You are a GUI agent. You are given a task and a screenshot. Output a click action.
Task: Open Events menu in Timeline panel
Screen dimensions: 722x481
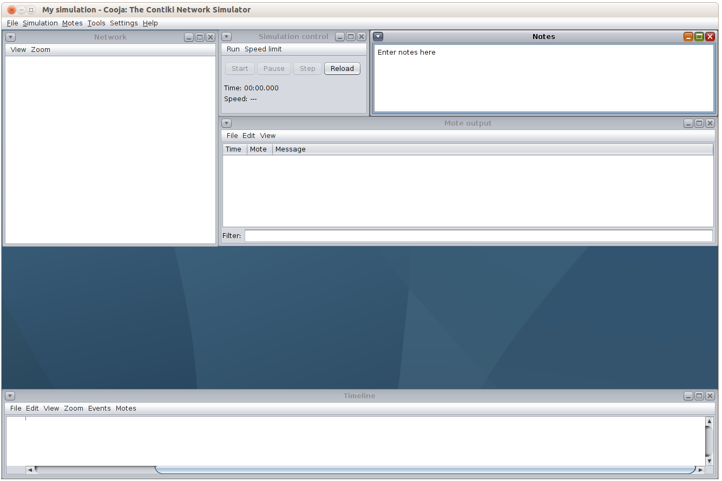click(100, 408)
